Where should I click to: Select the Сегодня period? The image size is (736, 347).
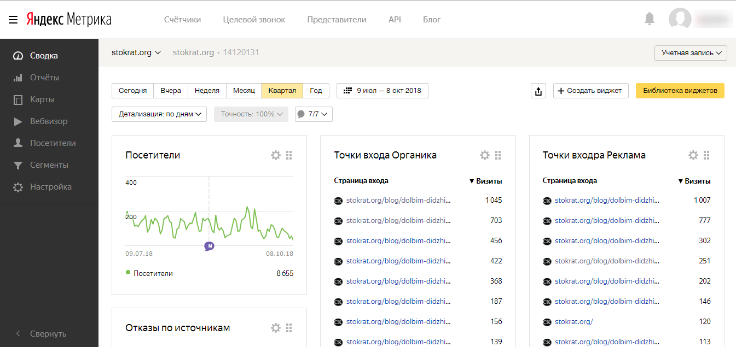pyautogui.click(x=132, y=91)
